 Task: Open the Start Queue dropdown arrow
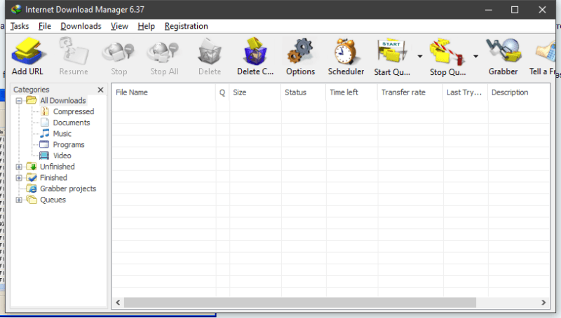click(x=419, y=57)
